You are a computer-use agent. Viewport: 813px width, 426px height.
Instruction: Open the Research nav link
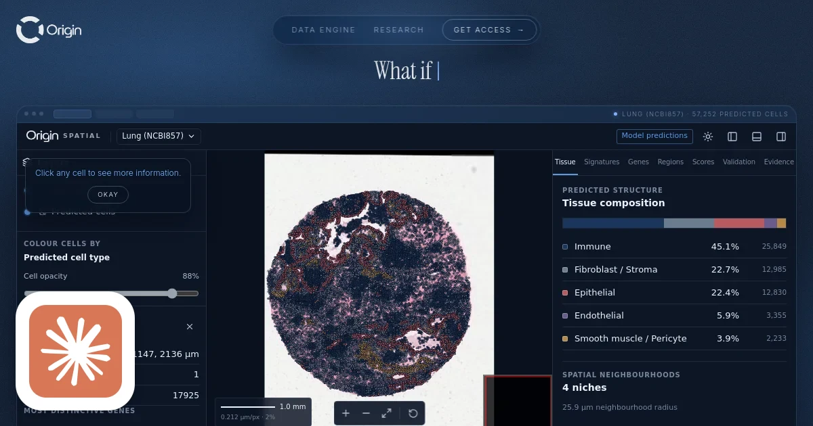click(x=398, y=30)
